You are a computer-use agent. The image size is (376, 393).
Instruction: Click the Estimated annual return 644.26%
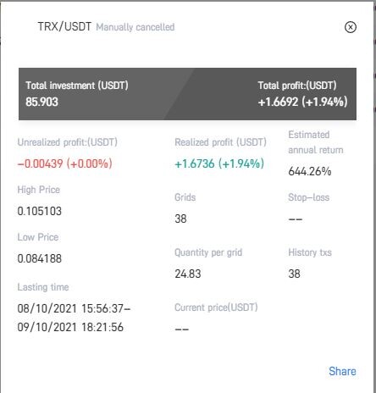310,171
